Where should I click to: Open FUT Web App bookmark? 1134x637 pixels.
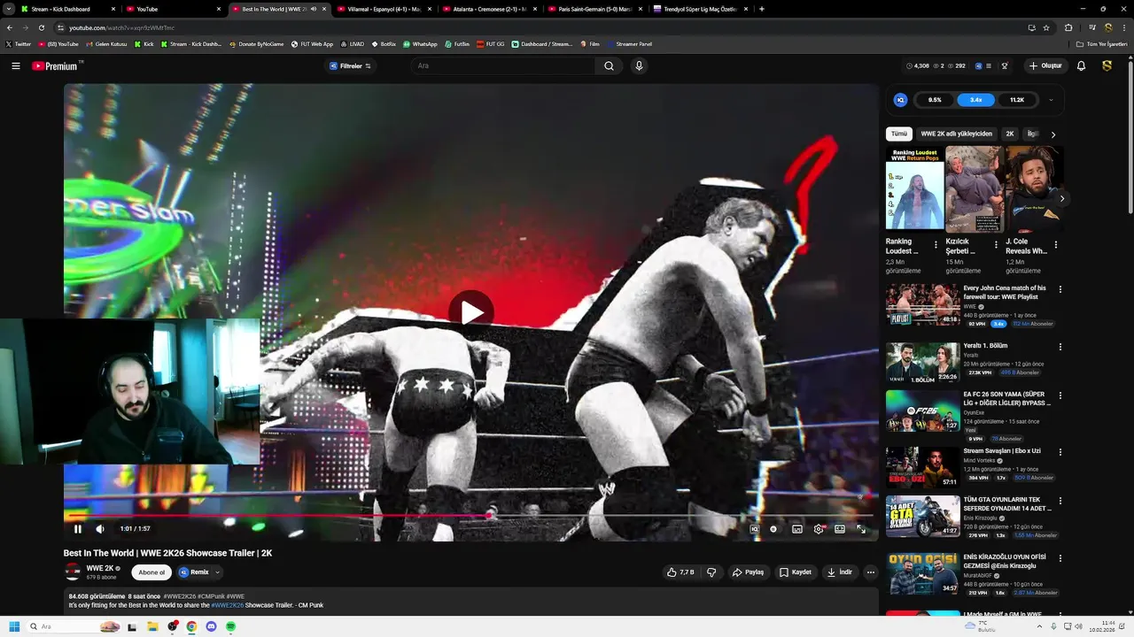click(312, 43)
